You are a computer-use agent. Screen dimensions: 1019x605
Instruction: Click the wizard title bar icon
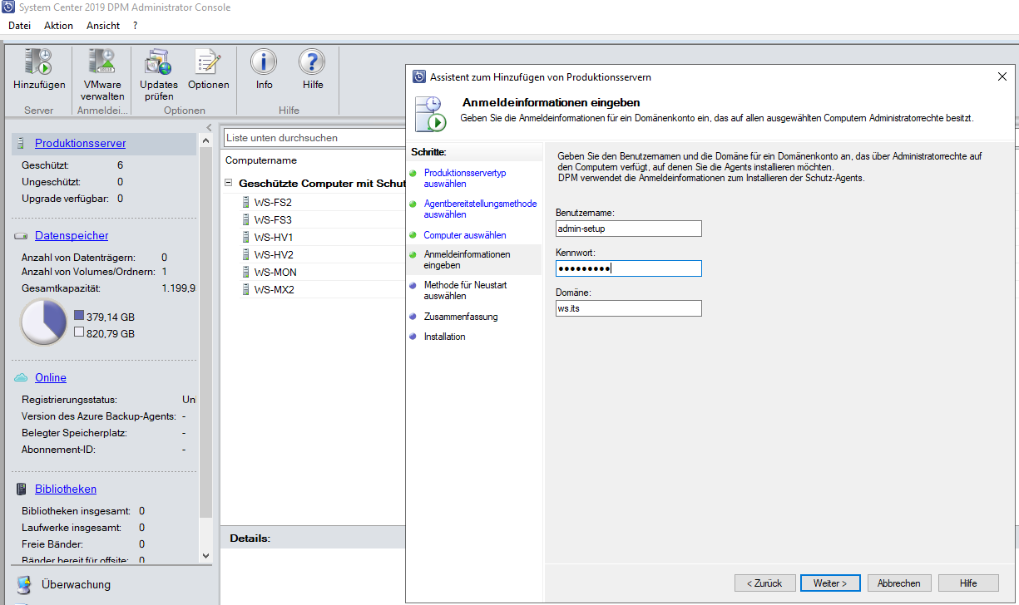coord(418,76)
